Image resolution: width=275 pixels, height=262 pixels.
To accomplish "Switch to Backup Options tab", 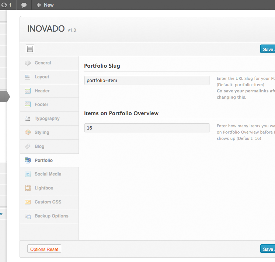I will (x=49, y=216).
